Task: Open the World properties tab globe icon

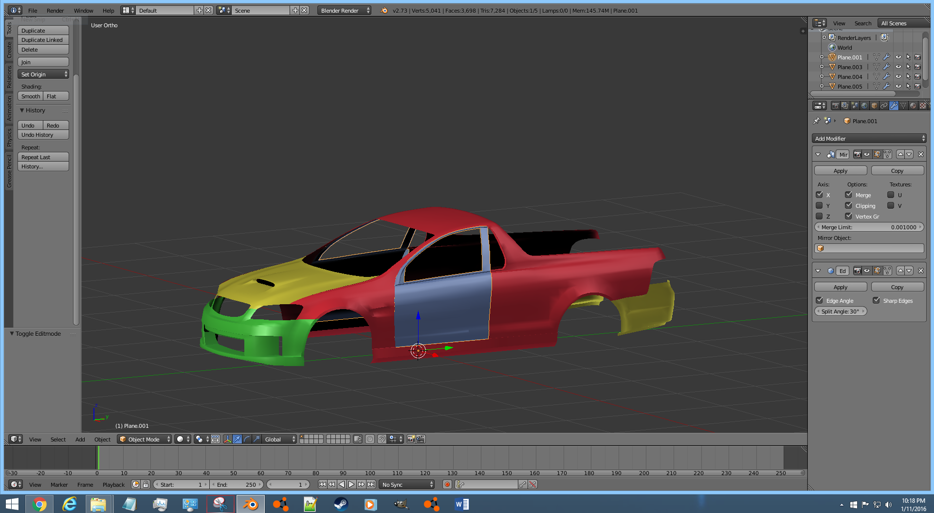Action: [864, 106]
